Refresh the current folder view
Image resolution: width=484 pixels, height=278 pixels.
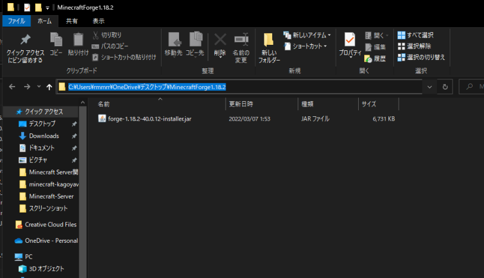445,87
